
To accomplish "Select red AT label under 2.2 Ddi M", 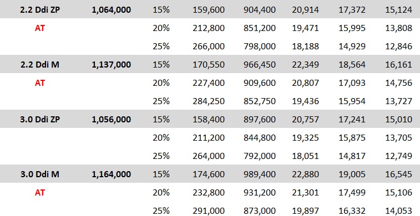I will (39, 83).
